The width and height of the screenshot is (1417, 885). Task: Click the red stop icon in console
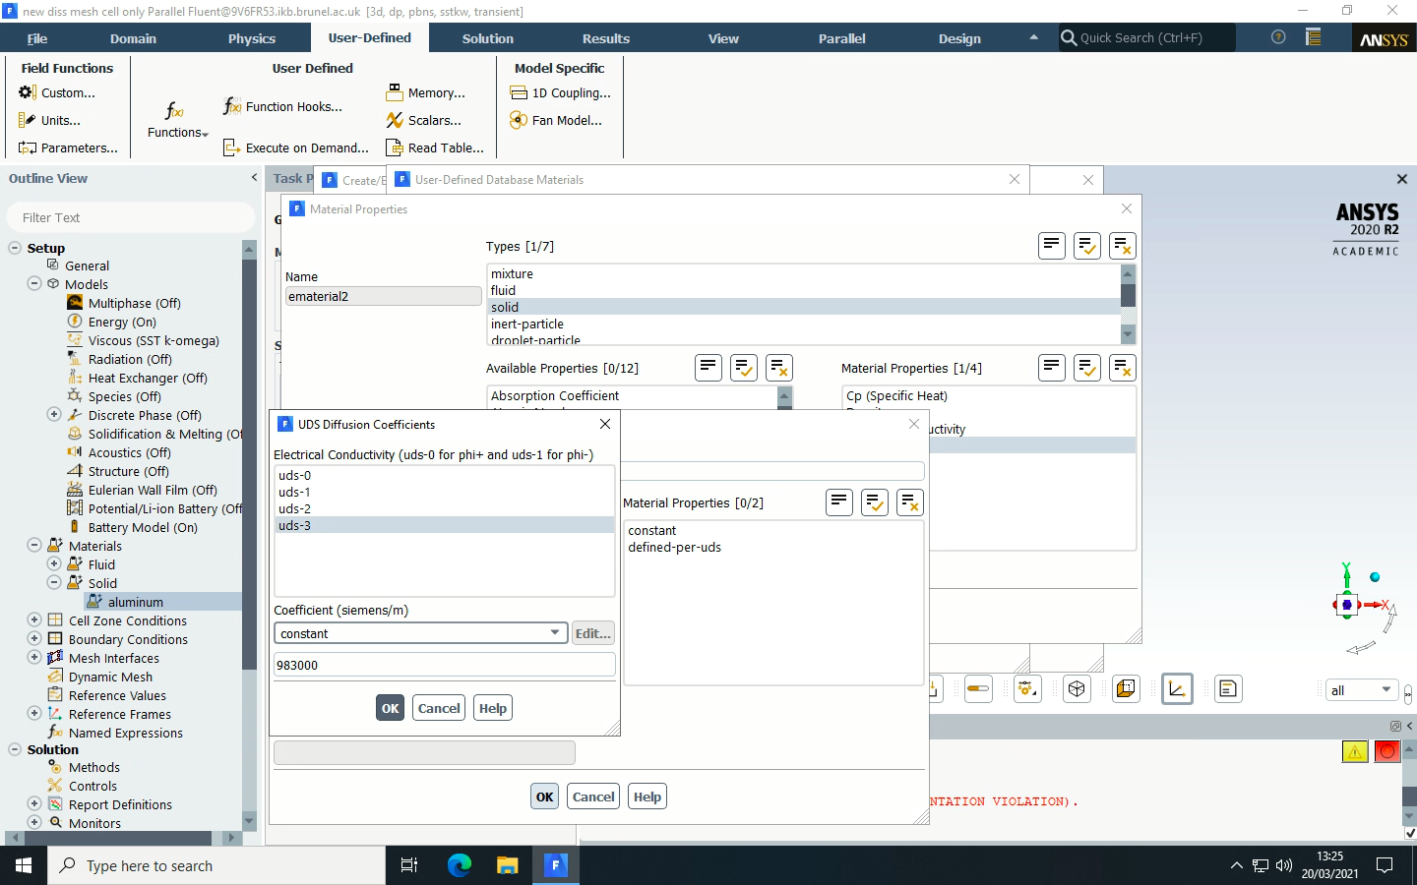click(x=1387, y=751)
